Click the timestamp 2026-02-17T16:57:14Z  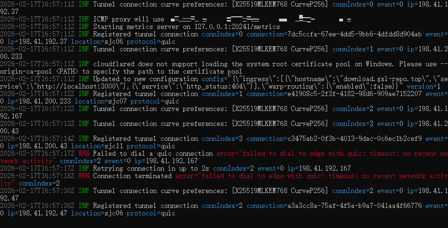(x=37, y=138)
